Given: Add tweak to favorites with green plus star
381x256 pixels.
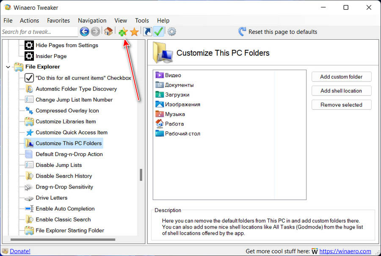Looking at the screenshot, I should (123, 32).
